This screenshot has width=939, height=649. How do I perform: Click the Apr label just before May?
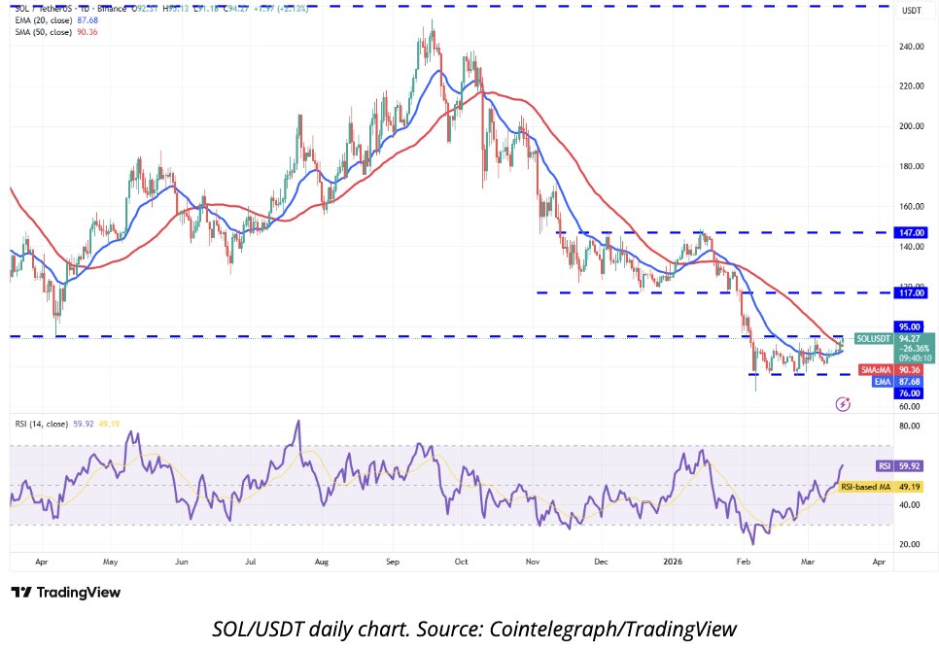(x=42, y=563)
